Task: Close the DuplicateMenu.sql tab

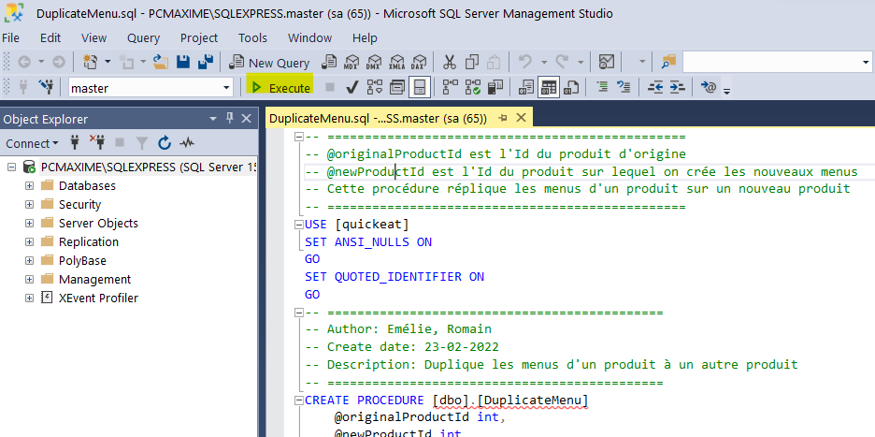Action: (522, 118)
